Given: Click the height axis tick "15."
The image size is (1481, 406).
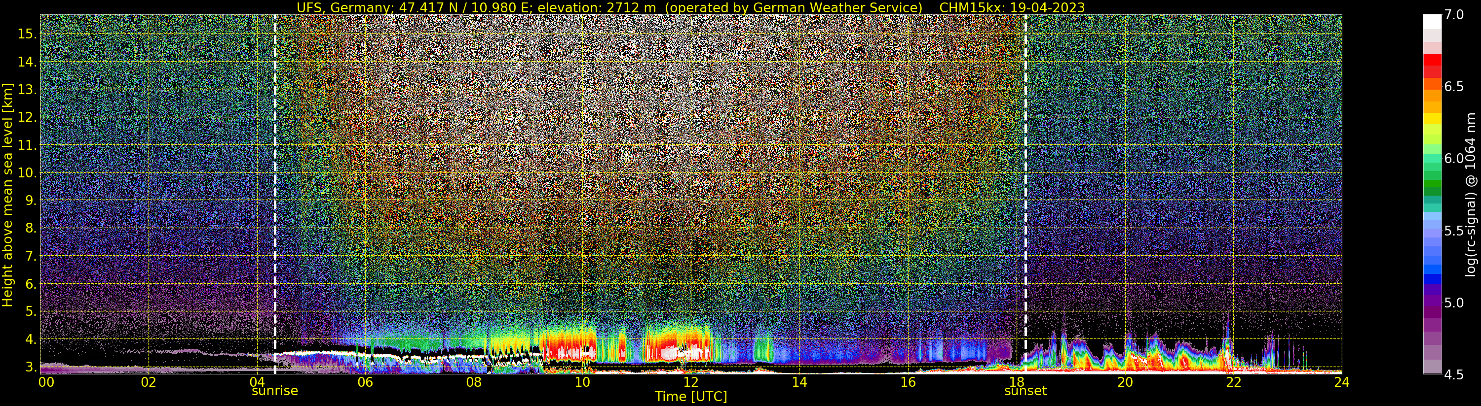Looking at the screenshot, I should tap(27, 34).
